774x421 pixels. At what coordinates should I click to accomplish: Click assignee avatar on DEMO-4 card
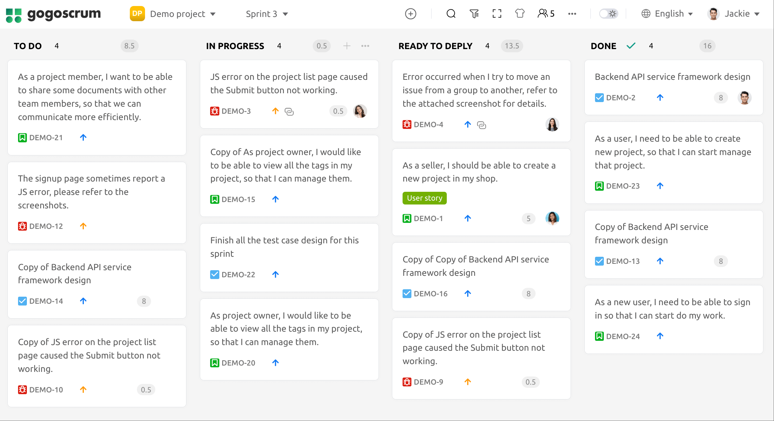pyautogui.click(x=552, y=125)
